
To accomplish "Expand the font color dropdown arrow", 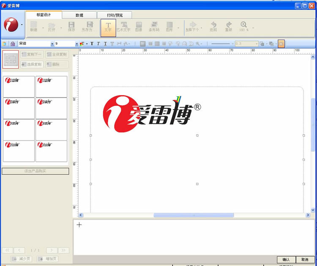I will [x=87, y=44].
